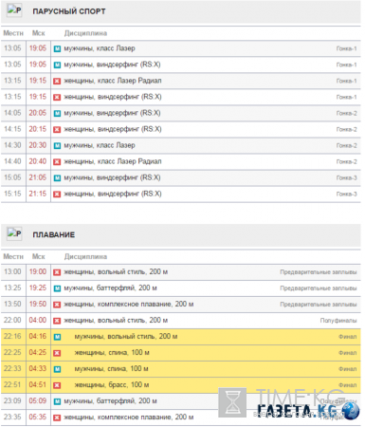The height and width of the screenshot is (427, 365).
Task: Click women's icon in highlighted 22:51 row
Action: (x=57, y=385)
